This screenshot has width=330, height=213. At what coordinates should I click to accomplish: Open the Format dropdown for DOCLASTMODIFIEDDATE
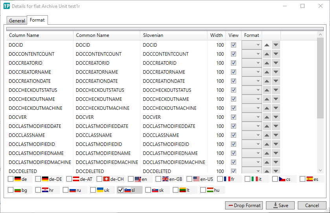click(x=252, y=126)
